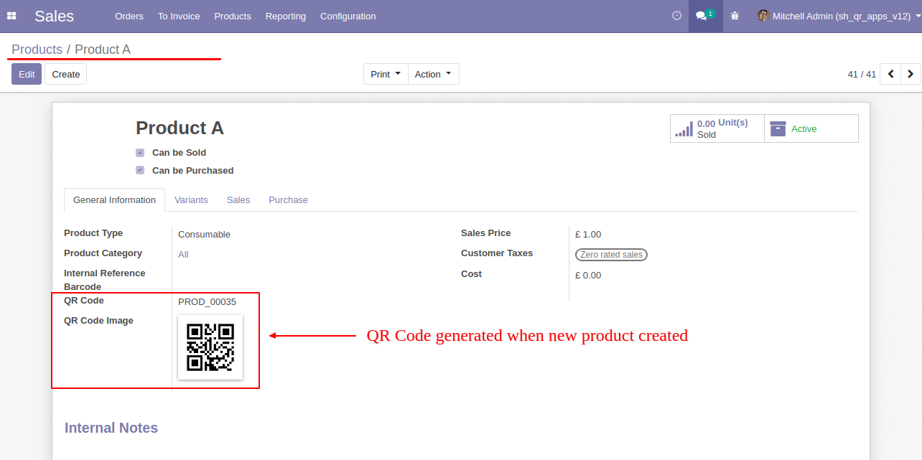The image size is (922, 460).
Task: Go to next record arrow
Action: click(x=911, y=74)
